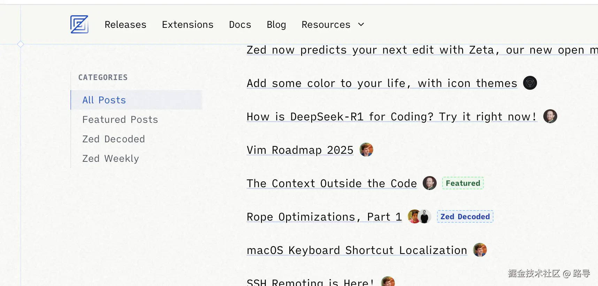Image resolution: width=598 pixels, height=286 pixels.
Task: Navigate to the Blog page
Action: coord(276,25)
